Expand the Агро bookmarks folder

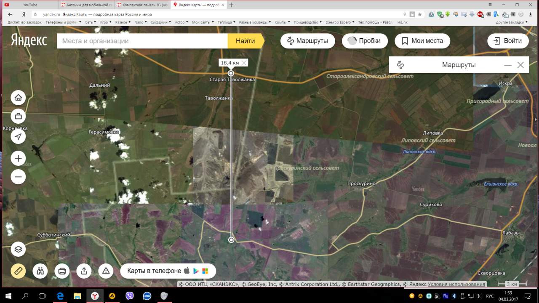coord(105,22)
